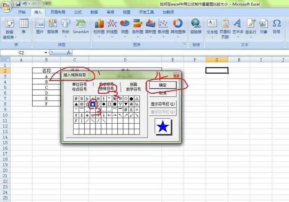Switch to the 公式 ribbon tab
The height and width of the screenshot is (202, 289).
(x=78, y=12)
